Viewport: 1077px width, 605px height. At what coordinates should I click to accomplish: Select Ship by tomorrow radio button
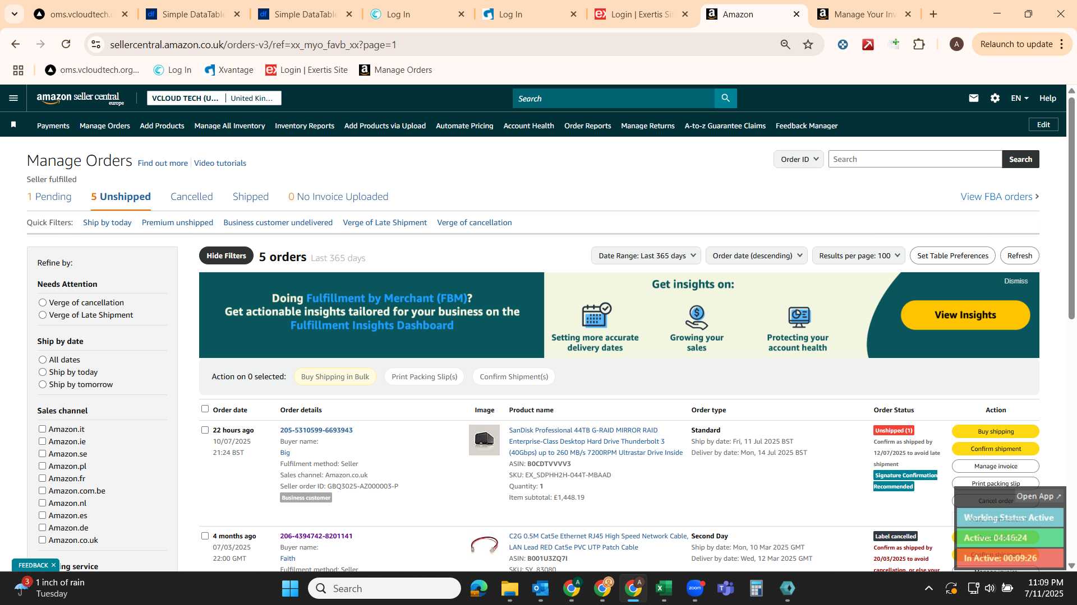tap(43, 384)
